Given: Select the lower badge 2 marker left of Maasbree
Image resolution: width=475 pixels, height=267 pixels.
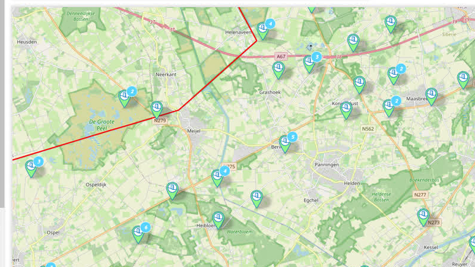Looking at the screenshot, I should click(389, 108).
